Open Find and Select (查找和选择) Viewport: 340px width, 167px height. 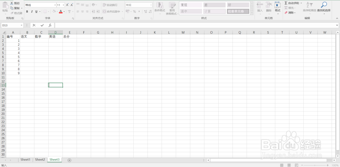[324, 8]
